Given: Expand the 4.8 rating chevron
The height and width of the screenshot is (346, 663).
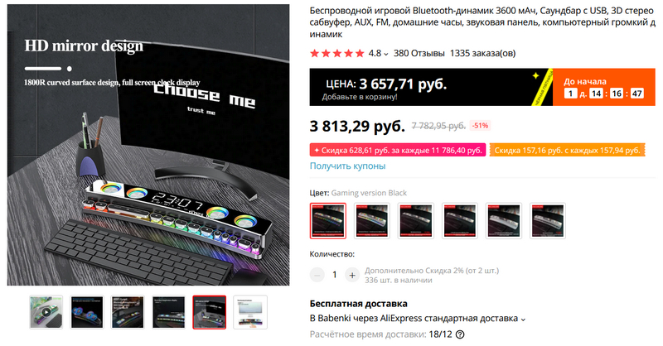Looking at the screenshot, I should [385, 54].
